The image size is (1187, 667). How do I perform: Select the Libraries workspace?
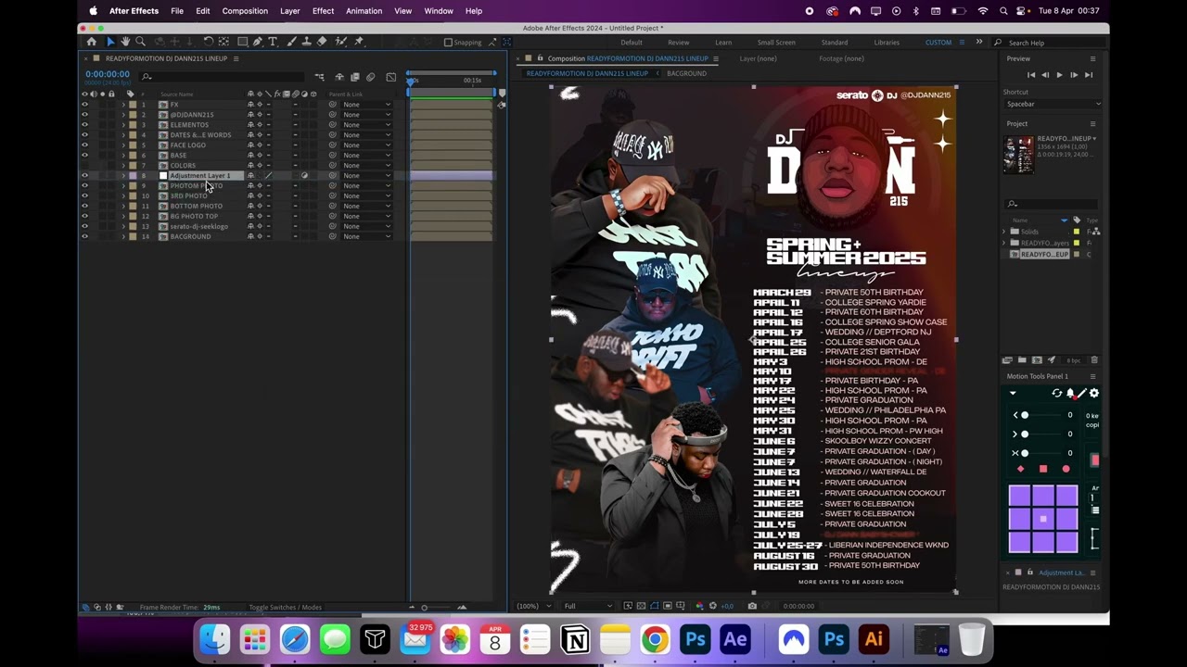point(887,43)
